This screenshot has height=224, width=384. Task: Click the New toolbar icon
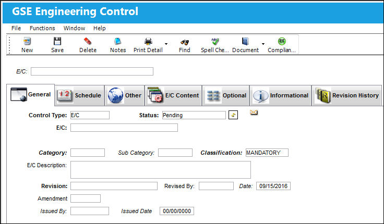(27, 41)
